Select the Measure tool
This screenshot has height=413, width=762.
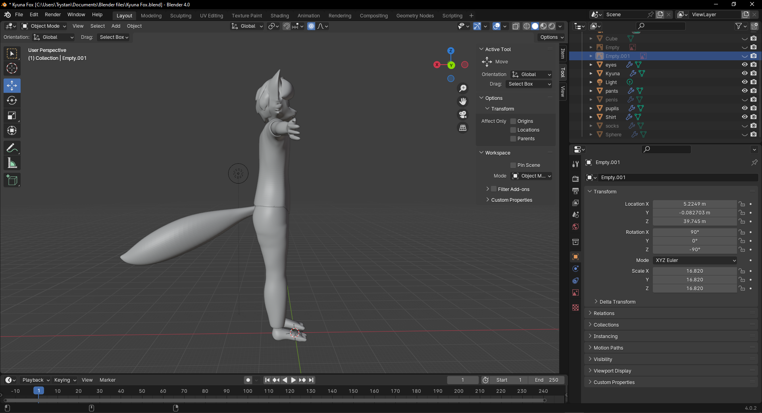click(12, 163)
